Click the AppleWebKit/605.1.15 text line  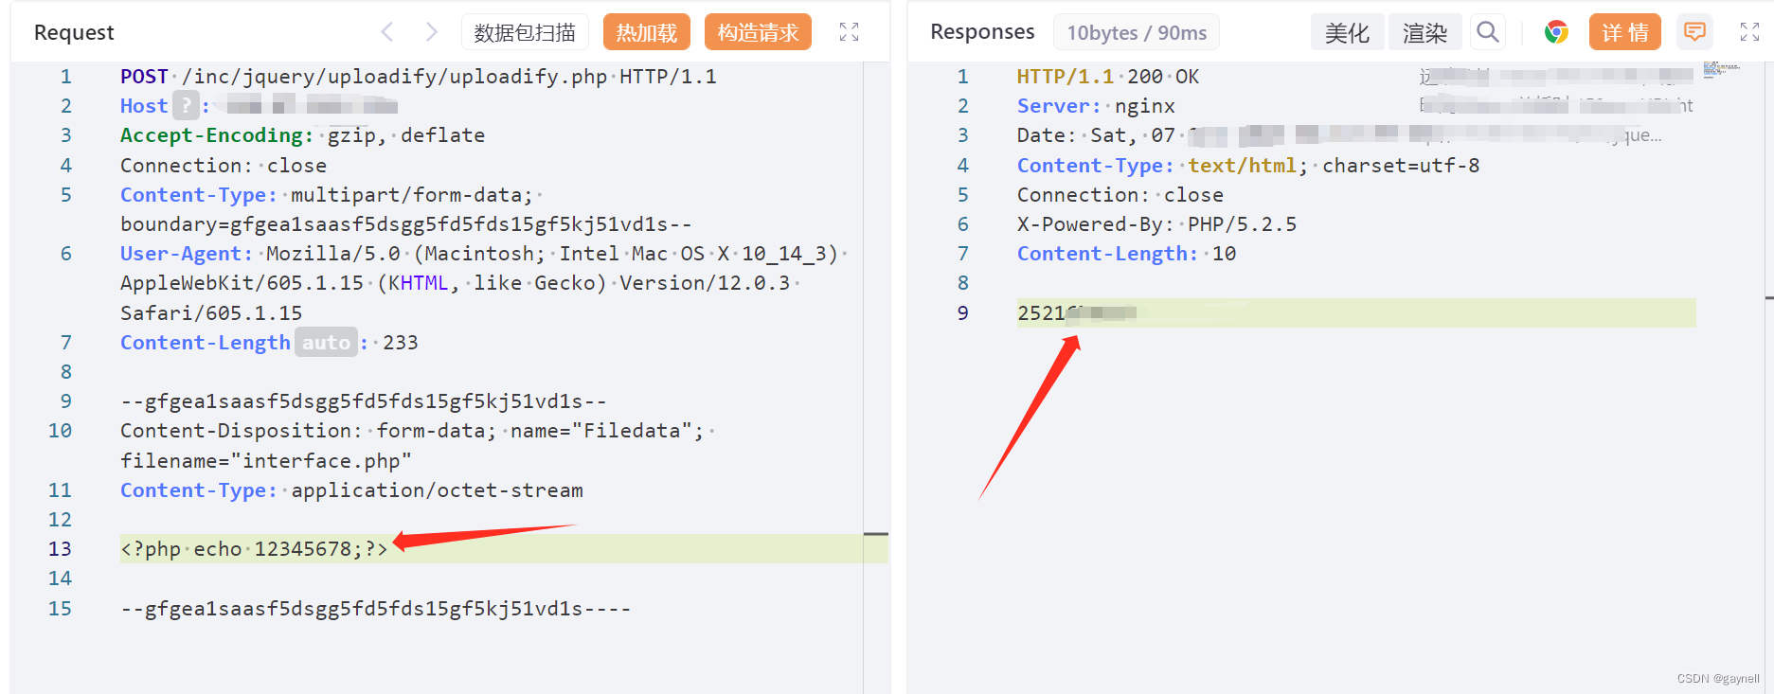click(x=459, y=283)
